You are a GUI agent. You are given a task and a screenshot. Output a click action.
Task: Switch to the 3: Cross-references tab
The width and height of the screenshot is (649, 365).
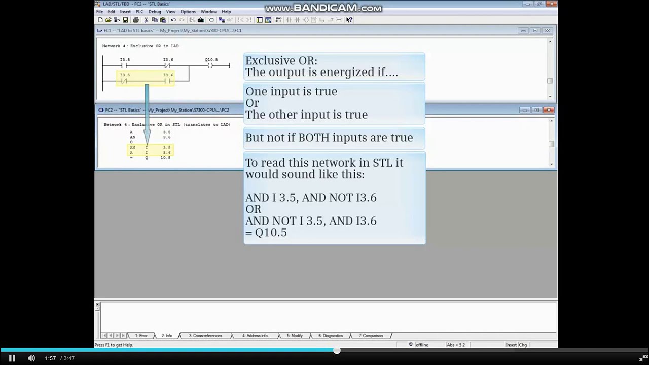(205, 336)
